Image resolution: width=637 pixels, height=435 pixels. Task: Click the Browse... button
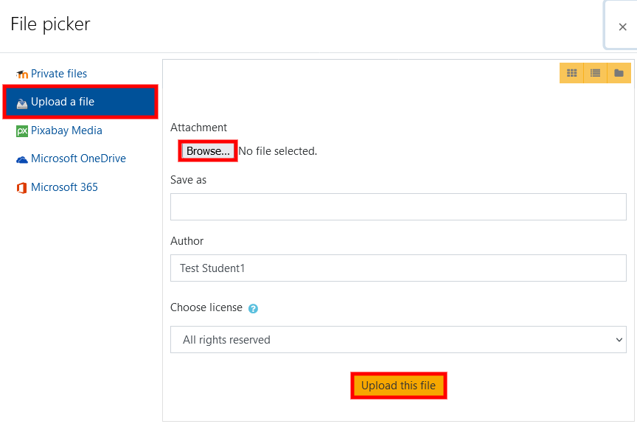click(208, 151)
